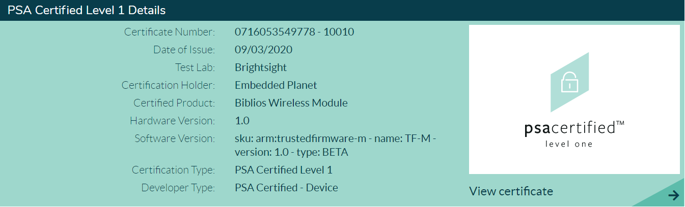The image size is (685, 207).
Task: Click the Software Version label
Action: click(x=175, y=139)
